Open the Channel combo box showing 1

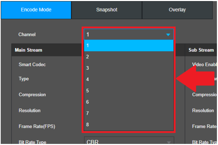[129, 35]
